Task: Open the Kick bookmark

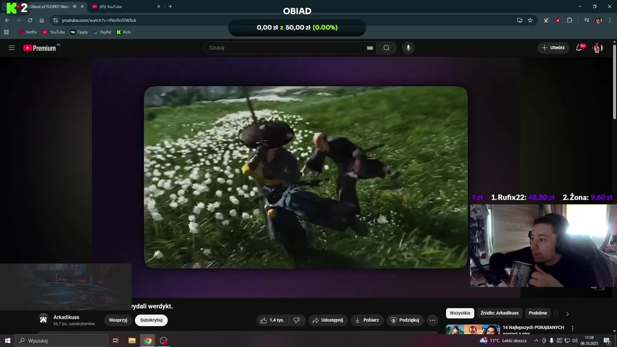Action: click(x=123, y=32)
